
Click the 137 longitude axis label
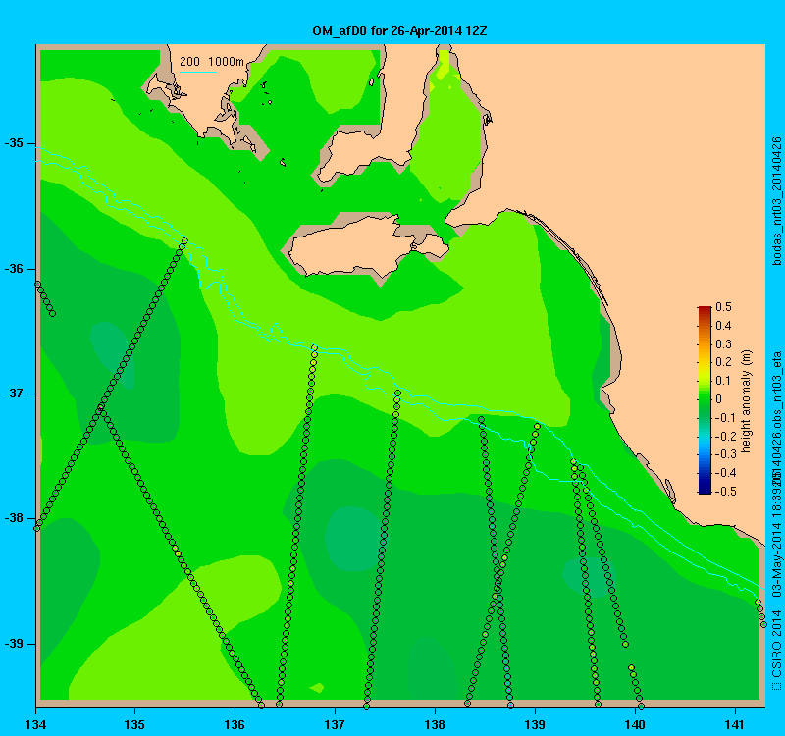coord(335,724)
